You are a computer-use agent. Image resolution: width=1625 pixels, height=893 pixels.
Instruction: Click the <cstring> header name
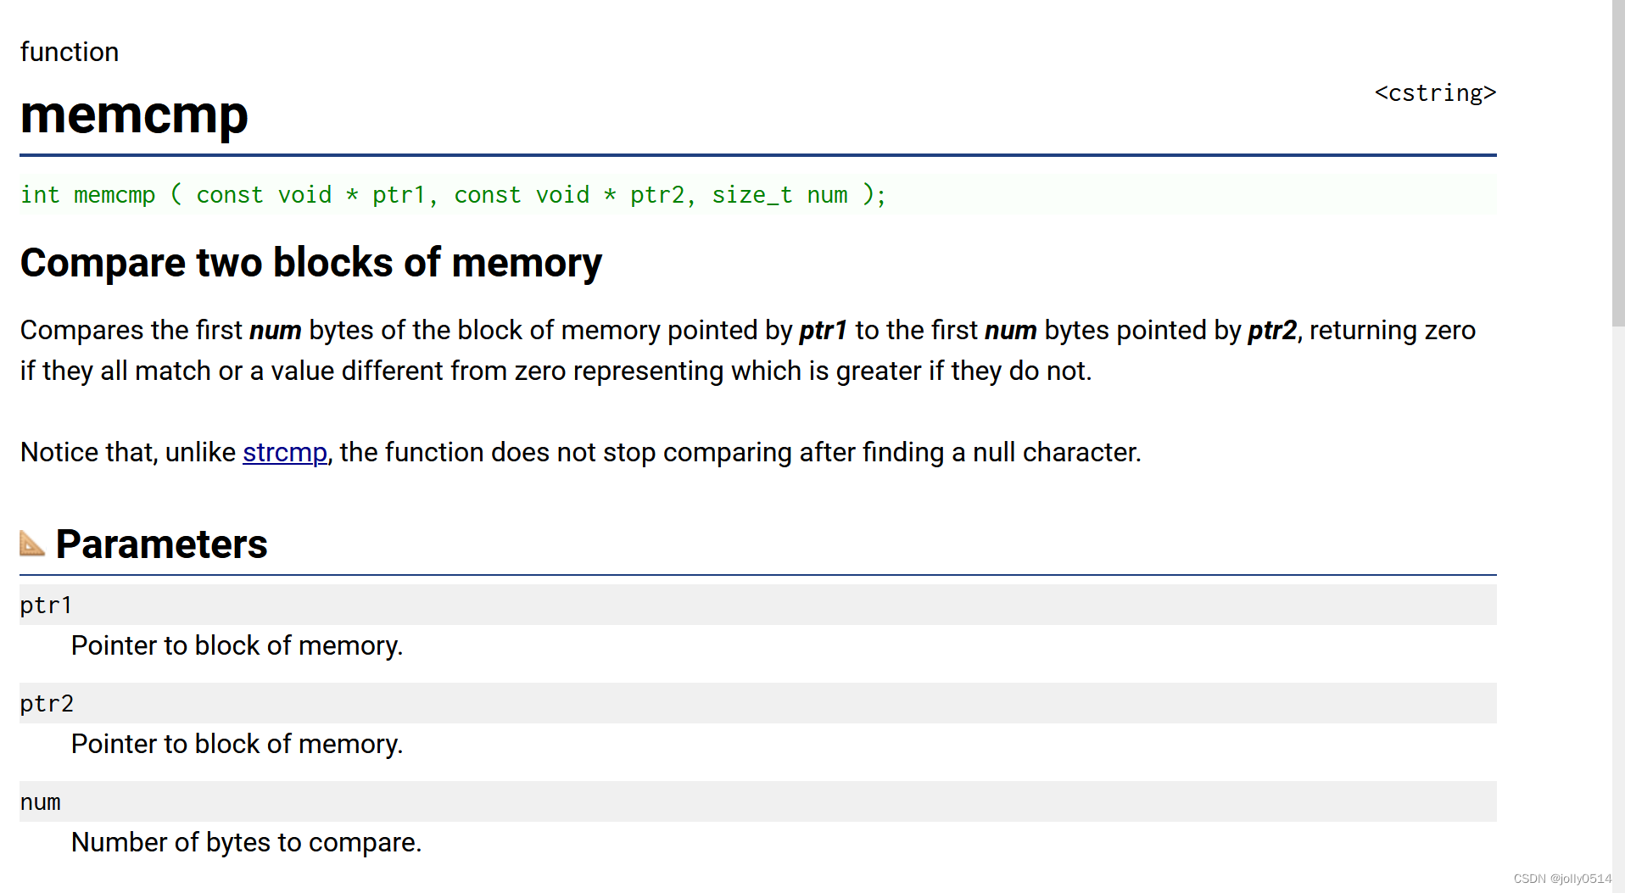1435,92
